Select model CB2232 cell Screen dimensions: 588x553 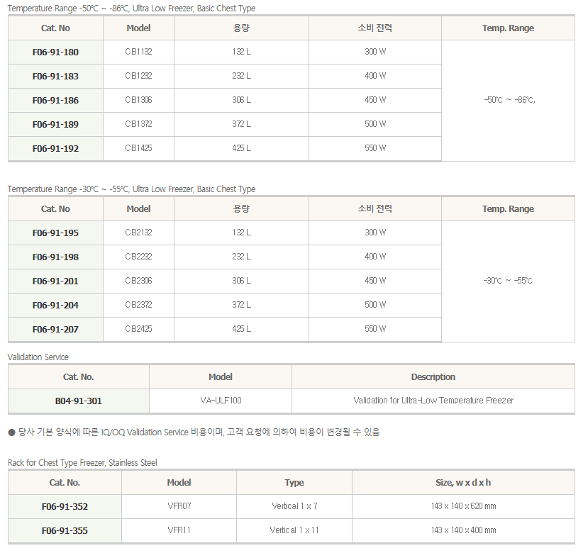[x=138, y=257]
